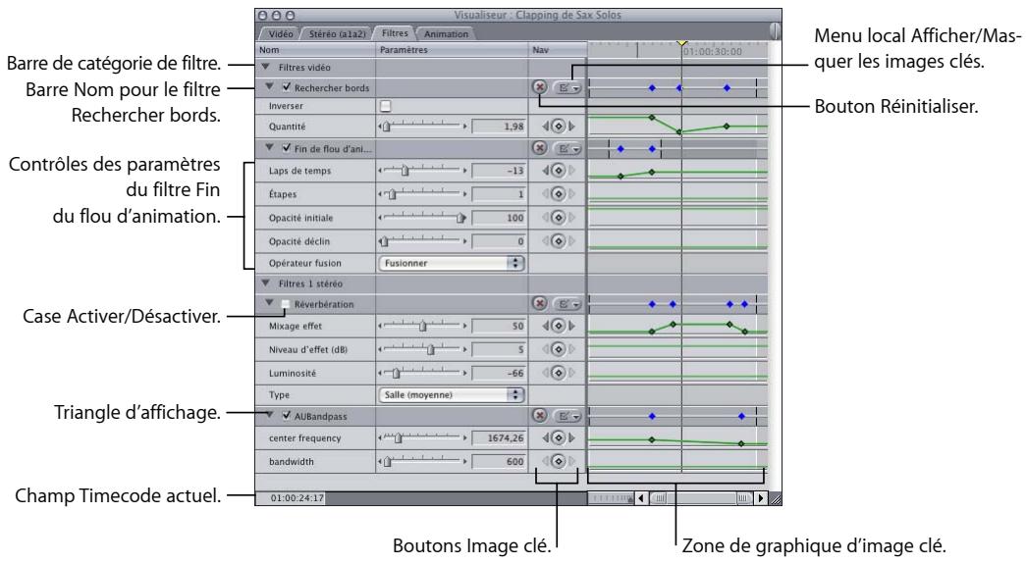
Task: Add keyframe for bandwidth parameter
Action: (x=558, y=462)
